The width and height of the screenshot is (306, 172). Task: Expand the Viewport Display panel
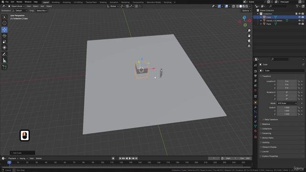(x=269, y=147)
